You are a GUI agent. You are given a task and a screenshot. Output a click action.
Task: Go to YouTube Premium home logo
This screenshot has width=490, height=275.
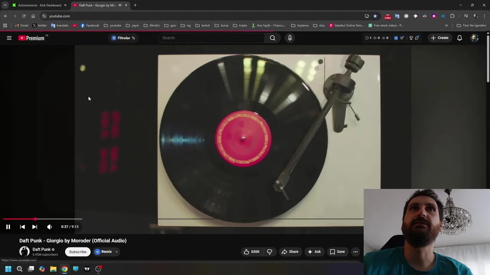click(31, 38)
